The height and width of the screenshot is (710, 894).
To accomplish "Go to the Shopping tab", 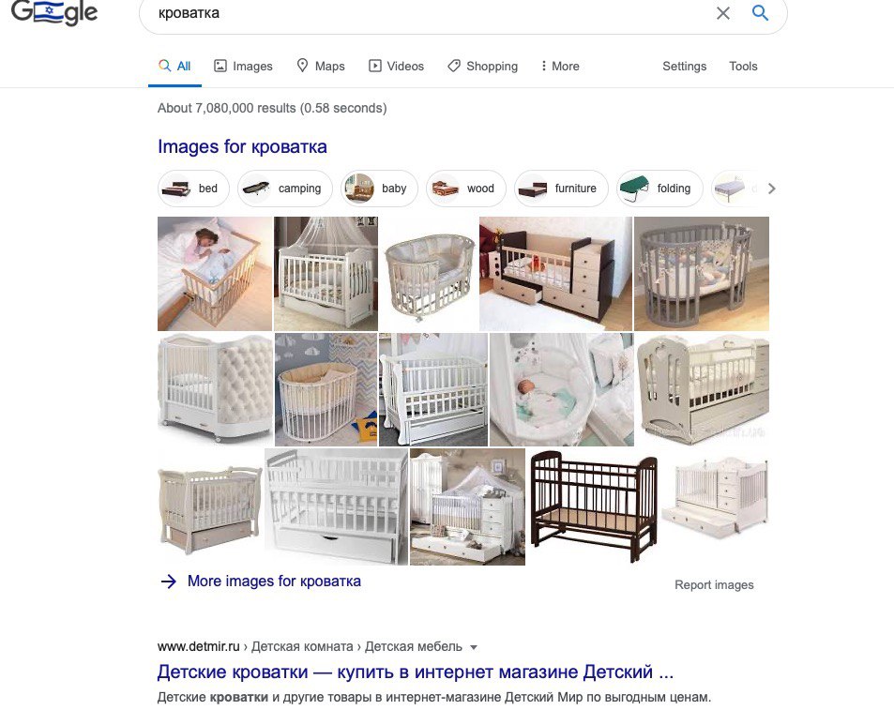I will click(x=483, y=66).
